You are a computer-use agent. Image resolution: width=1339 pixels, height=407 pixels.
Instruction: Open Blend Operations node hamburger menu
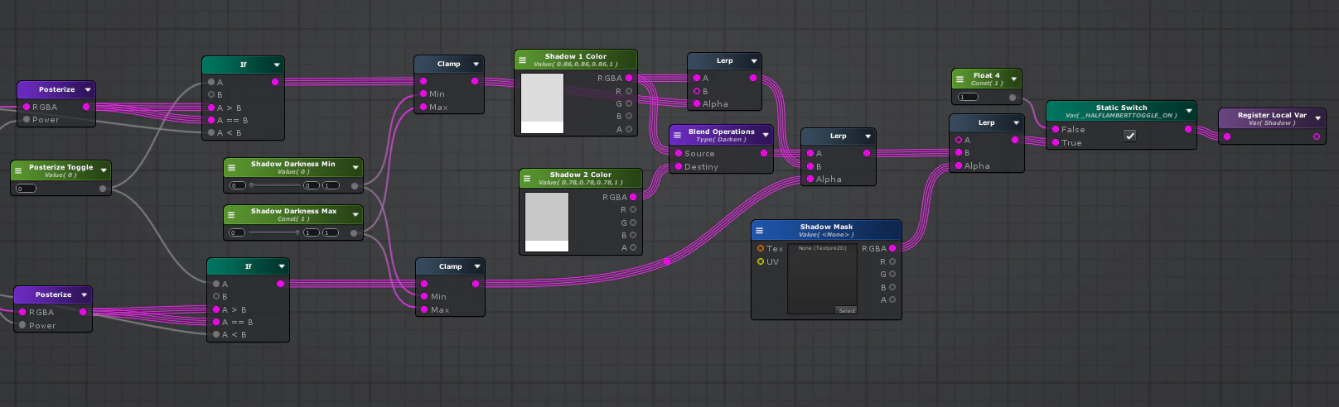[677, 135]
